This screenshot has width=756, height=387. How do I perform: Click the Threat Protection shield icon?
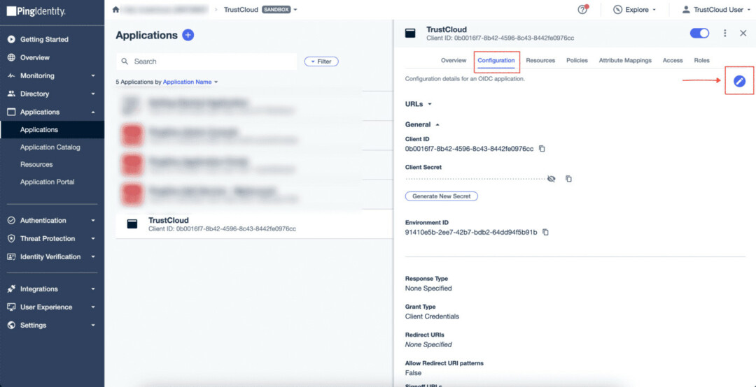(12, 239)
